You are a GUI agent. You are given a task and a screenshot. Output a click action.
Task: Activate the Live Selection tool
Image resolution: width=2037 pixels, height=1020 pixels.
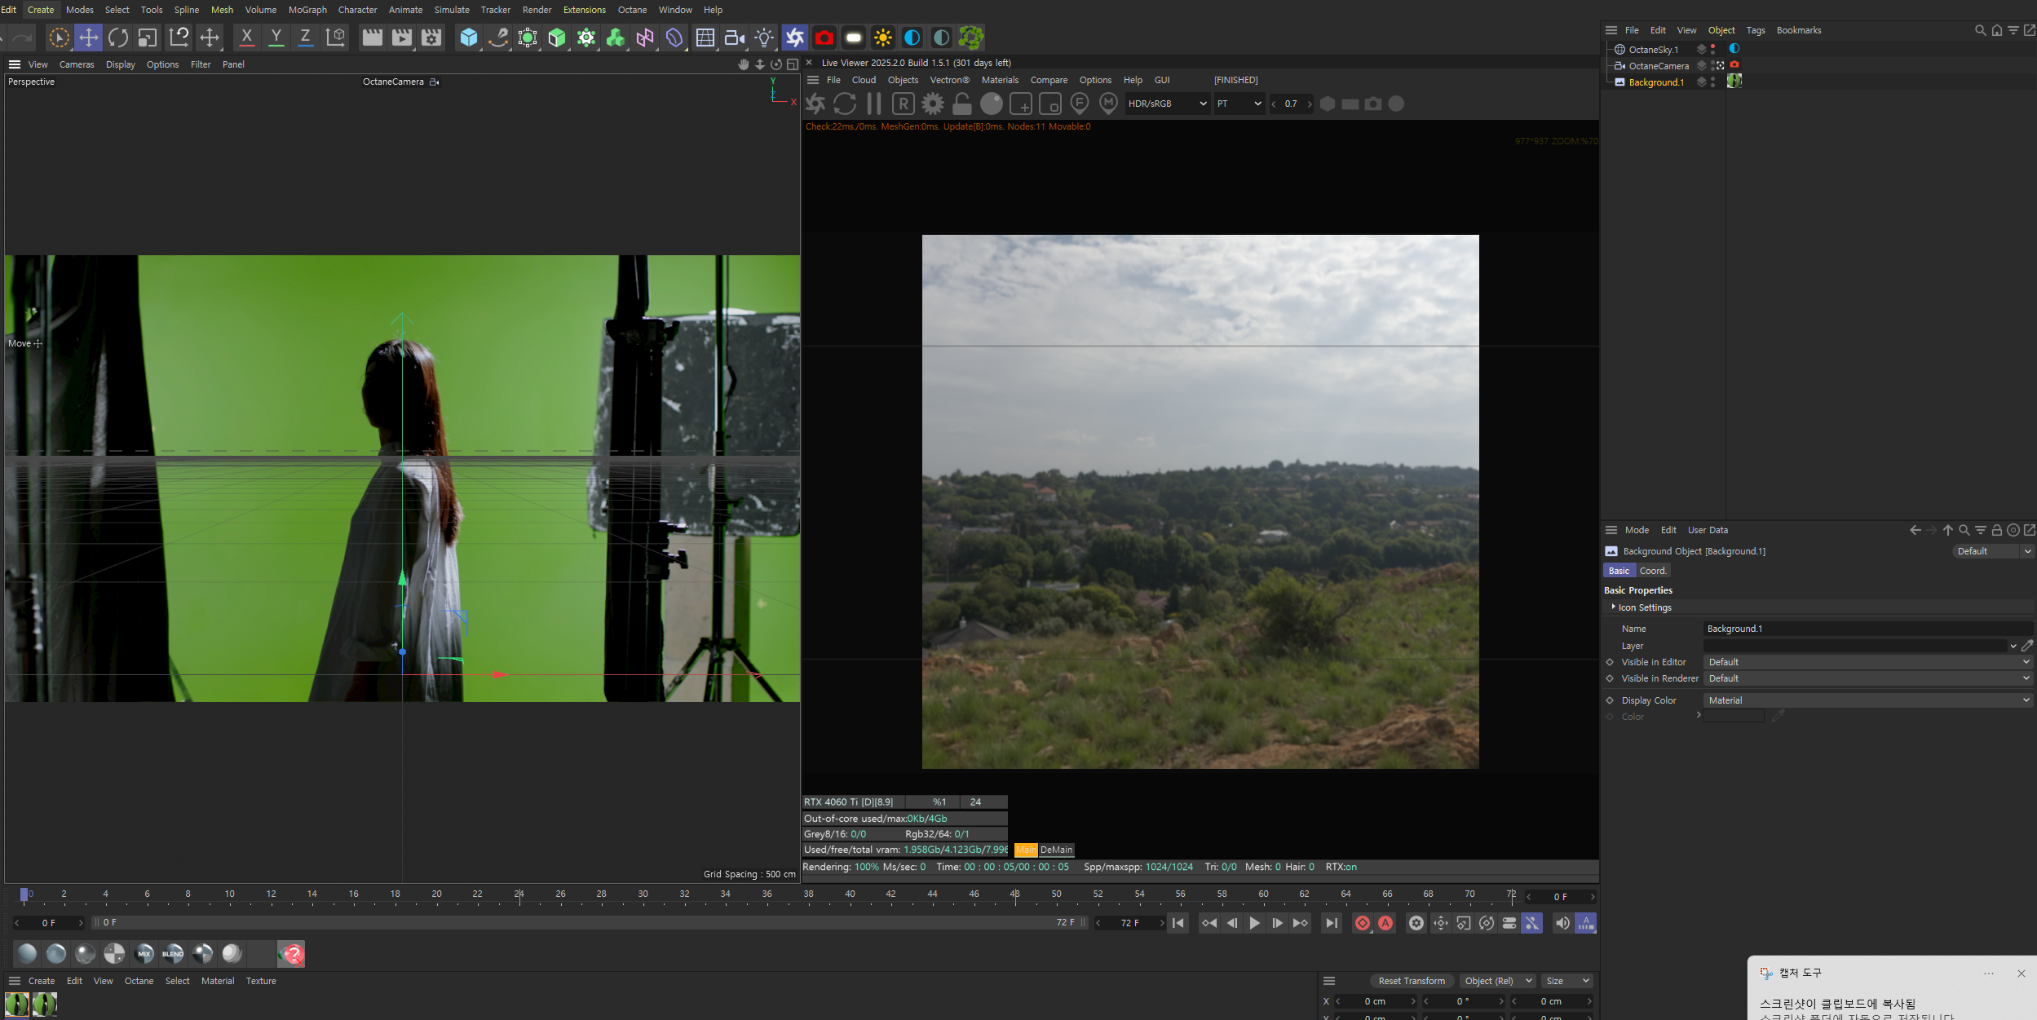(59, 38)
